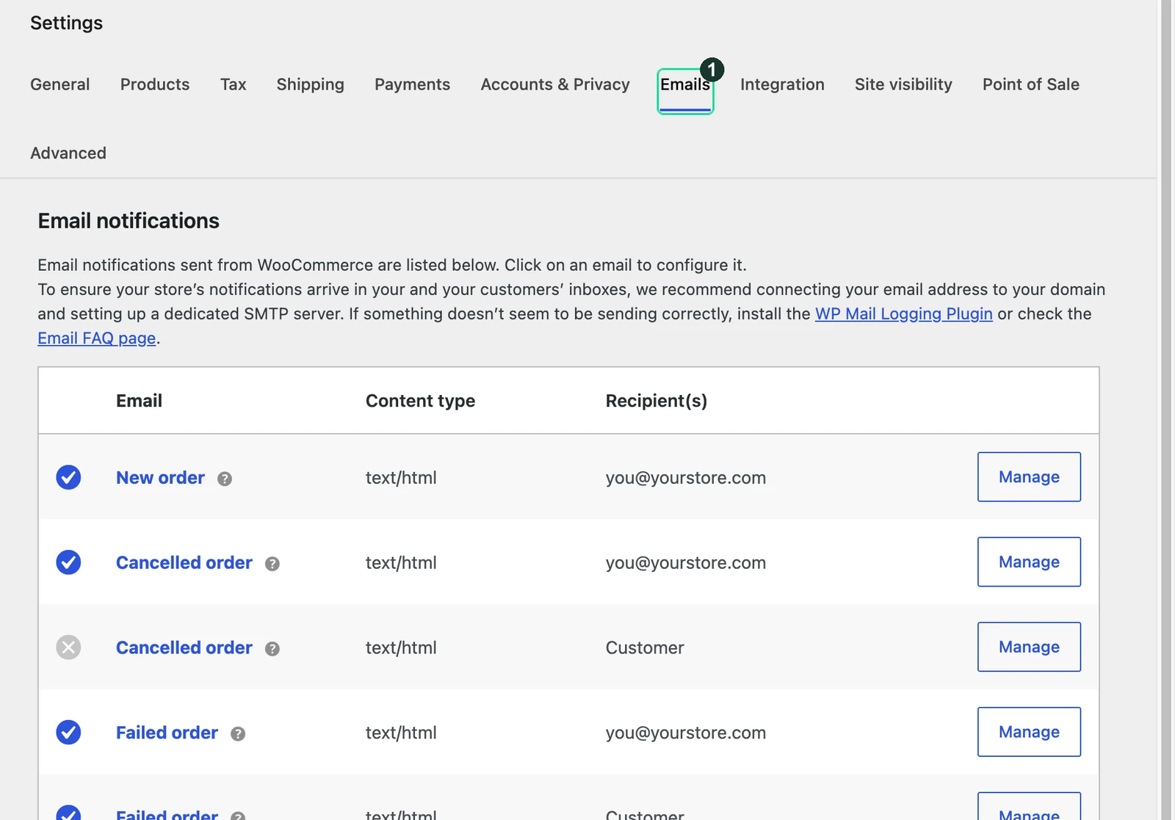Open help icon beside Customer Cancelled order row

(272, 649)
